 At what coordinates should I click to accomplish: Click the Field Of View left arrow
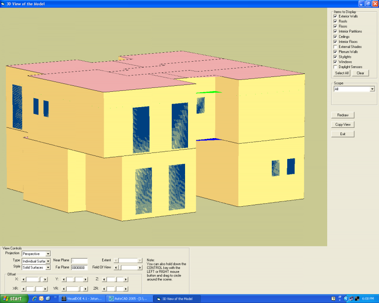point(116,267)
